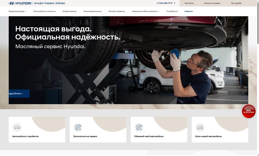Open the car icon for Автомобили с пробегом

pyautogui.click(x=17, y=127)
